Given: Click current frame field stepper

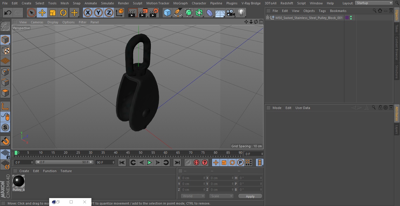Looking at the screenshot, I should tap(262, 154).
